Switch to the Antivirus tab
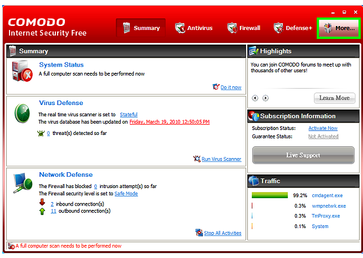The image size is (363, 258). [194, 28]
